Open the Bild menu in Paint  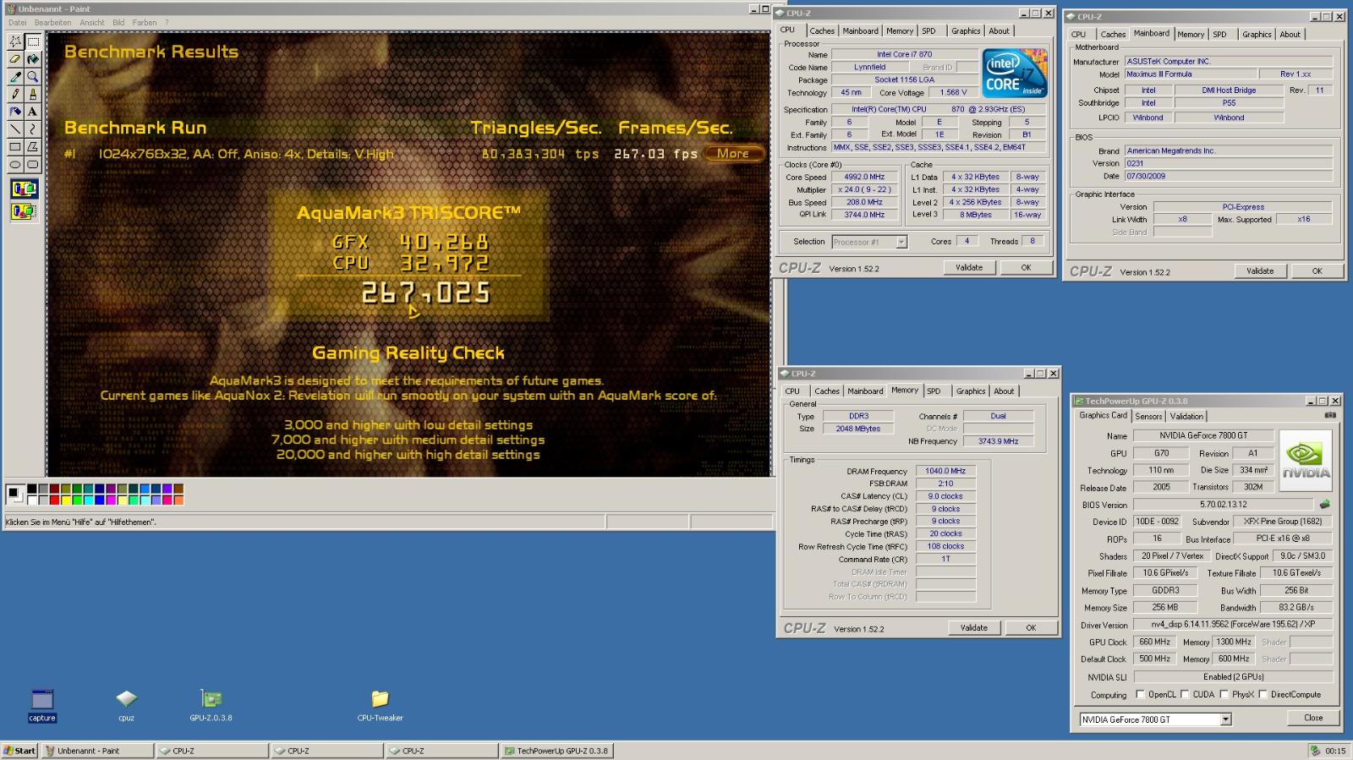tap(118, 23)
